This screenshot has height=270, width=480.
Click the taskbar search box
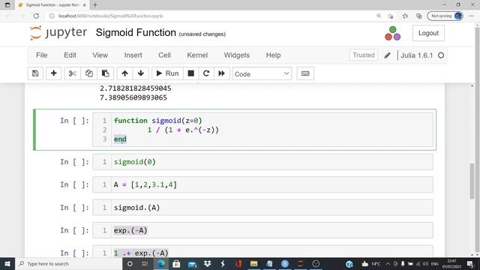(68, 263)
